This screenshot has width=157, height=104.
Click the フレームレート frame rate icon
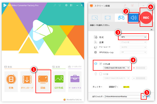96,47
